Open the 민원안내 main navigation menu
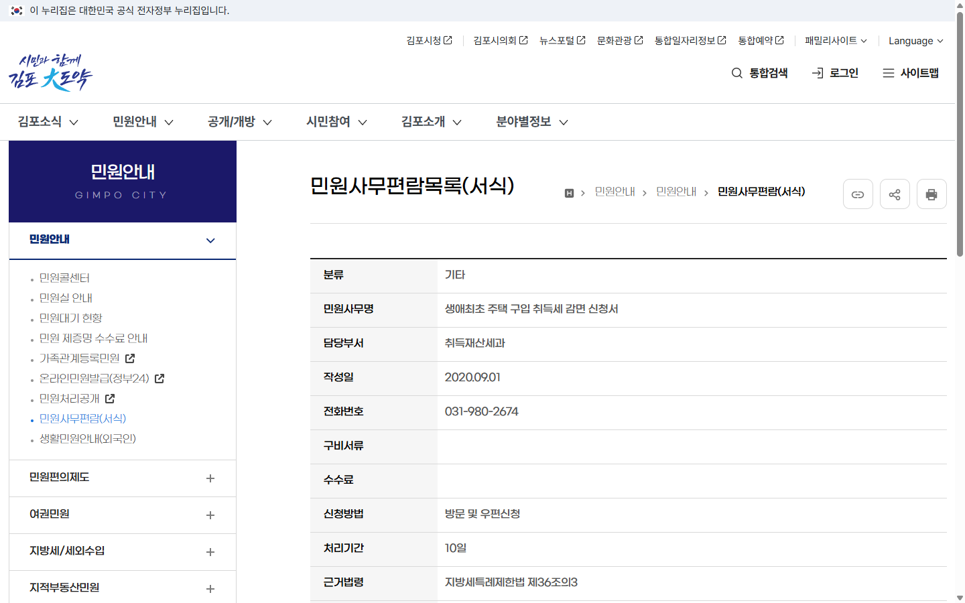Viewport: 965px width, 603px height. coord(143,122)
